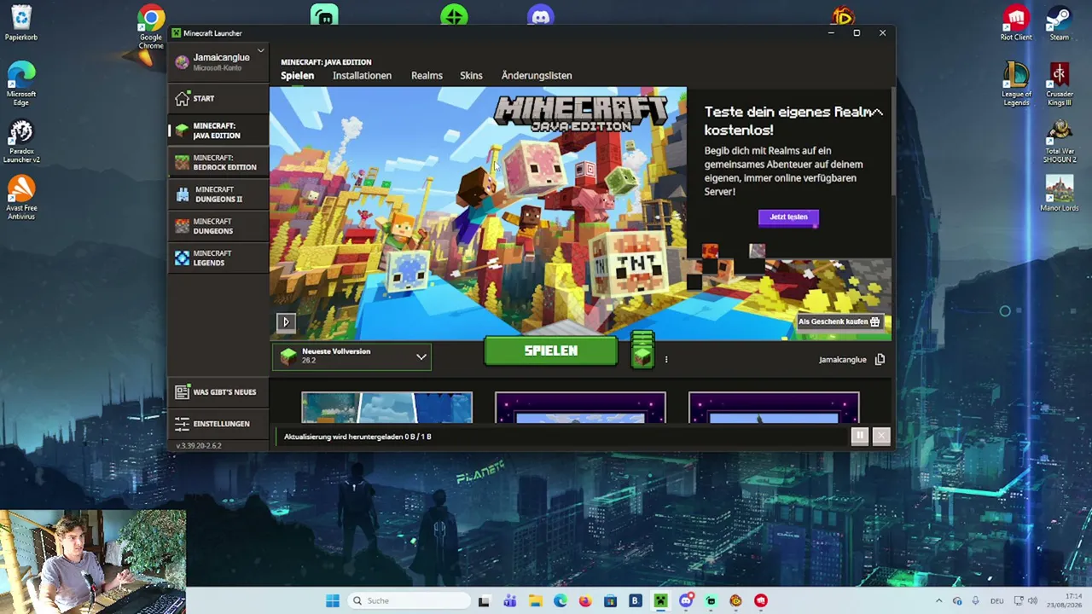Open the Paradox Launcher v2 desktop shortcut
Viewport: 1092px width, 614px height.
pos(20,142)
